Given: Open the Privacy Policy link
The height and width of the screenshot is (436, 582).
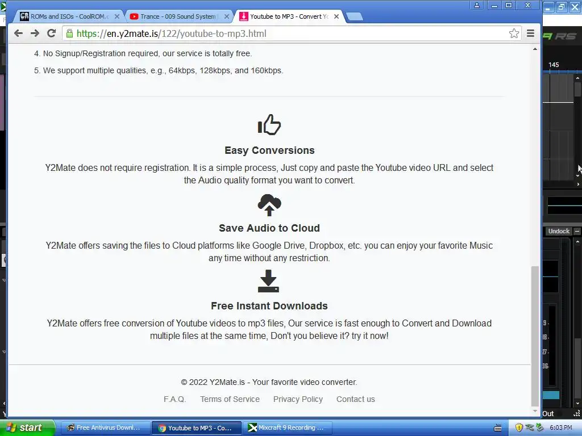Looking at the screenshot, I should pos(298,399).
